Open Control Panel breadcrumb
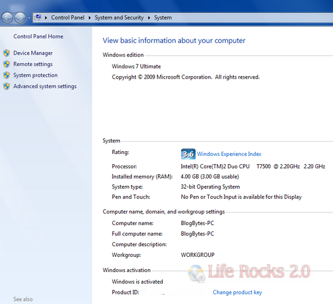Viewport: 333px width, 304px height. point(68,18)
